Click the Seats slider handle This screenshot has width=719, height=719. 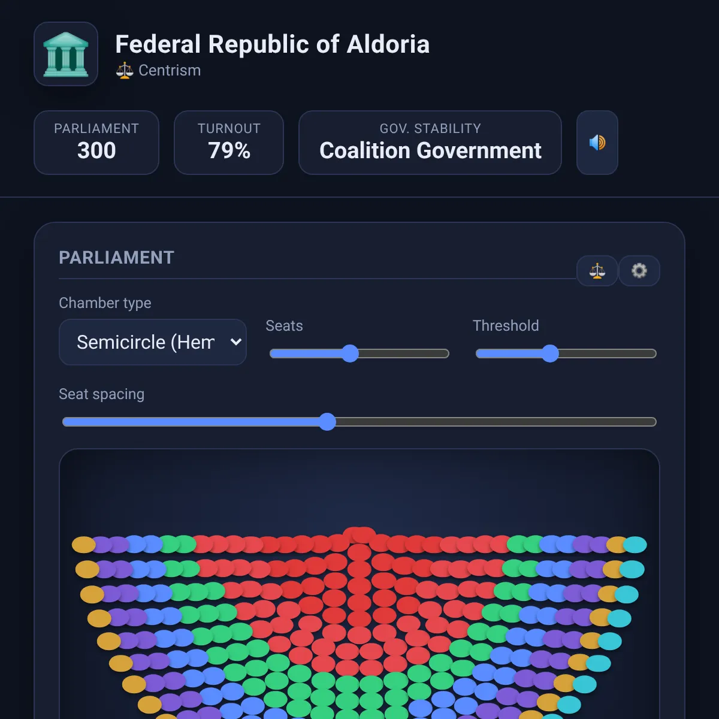click(350, 354)
